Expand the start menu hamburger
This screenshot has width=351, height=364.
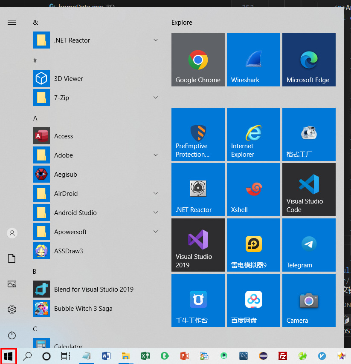12,22
